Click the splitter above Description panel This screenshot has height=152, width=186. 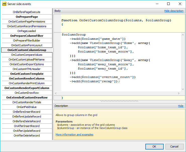tap(119, 101)
